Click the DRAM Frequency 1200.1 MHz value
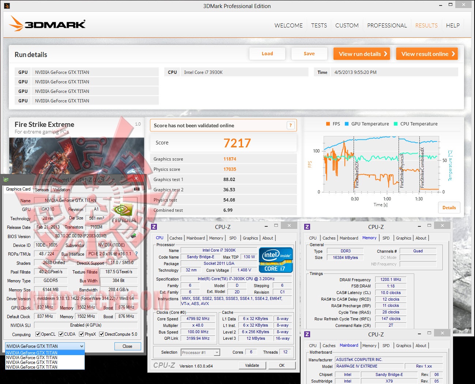This screenshot has height=384, width=475. coord(391,279)
